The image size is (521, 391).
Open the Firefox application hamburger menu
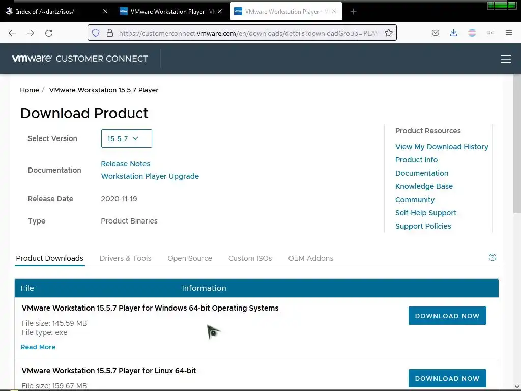click(509, 33)
